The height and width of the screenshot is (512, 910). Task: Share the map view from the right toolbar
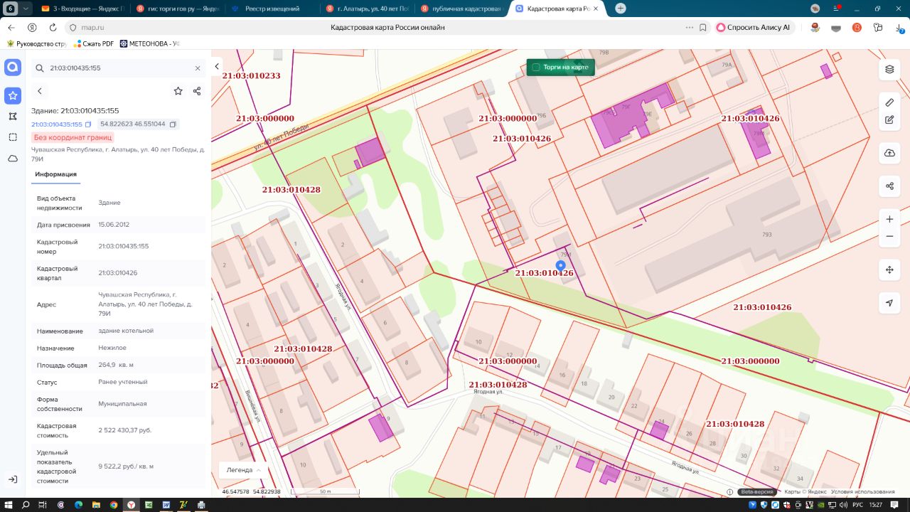point(889,186)
